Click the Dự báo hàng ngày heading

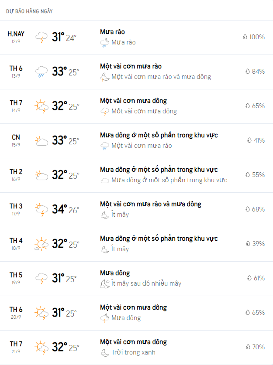(29, 11)
